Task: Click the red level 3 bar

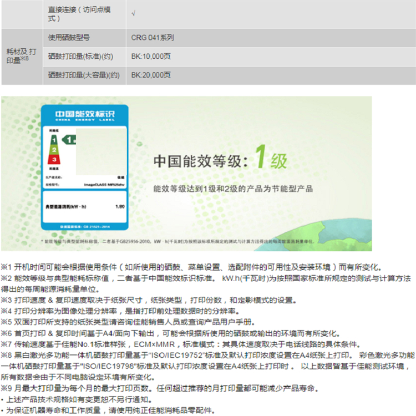Action: coord(54,160)
